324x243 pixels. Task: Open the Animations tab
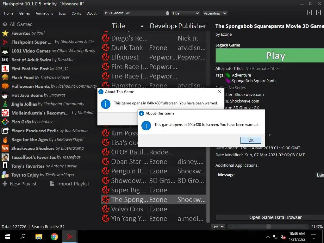44,13
